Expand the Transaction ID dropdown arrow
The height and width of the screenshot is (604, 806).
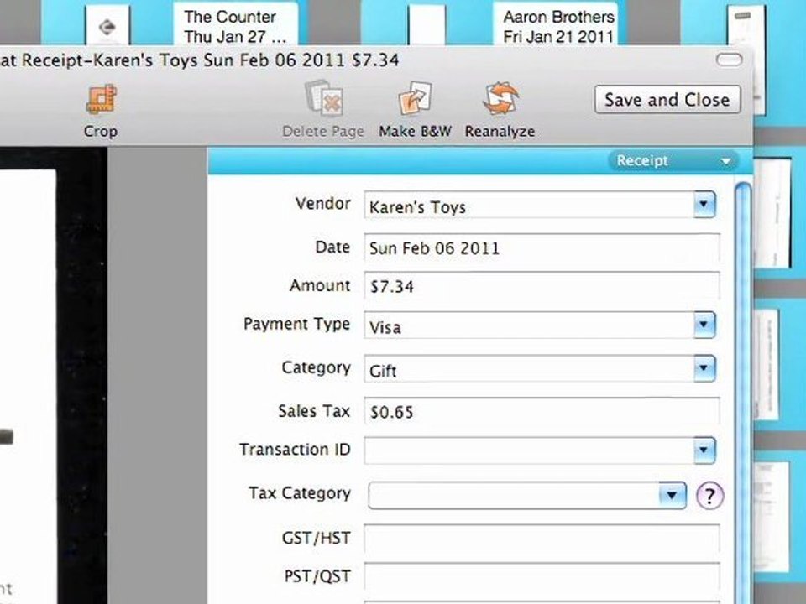click(x=704, y=450)
